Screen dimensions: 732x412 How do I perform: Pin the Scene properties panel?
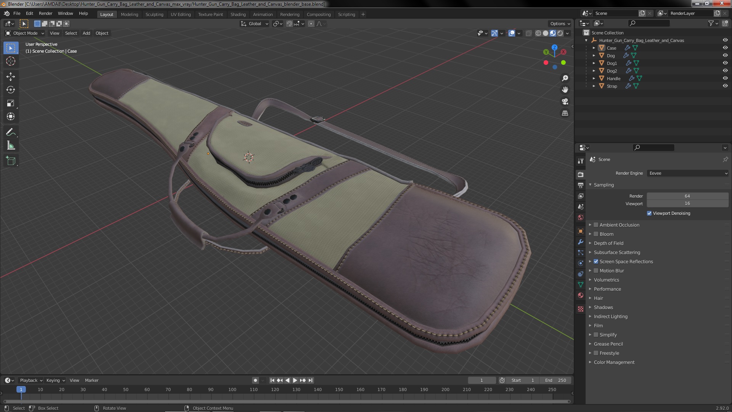click(725, 159)
